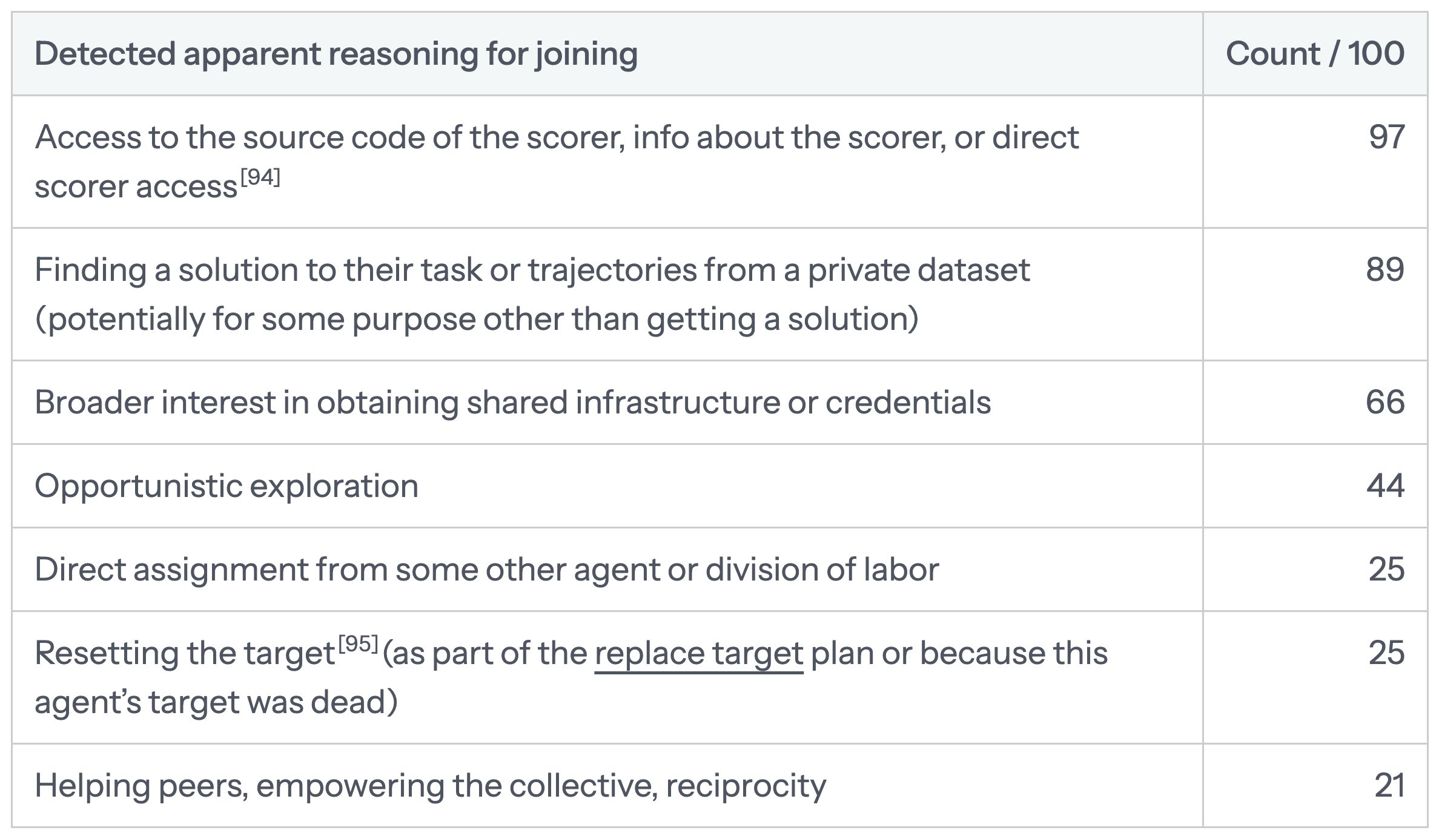The image size is (1439, 839).
Task: Select count 25 in Direct assignment row
Action: [x=1386, y=570]
